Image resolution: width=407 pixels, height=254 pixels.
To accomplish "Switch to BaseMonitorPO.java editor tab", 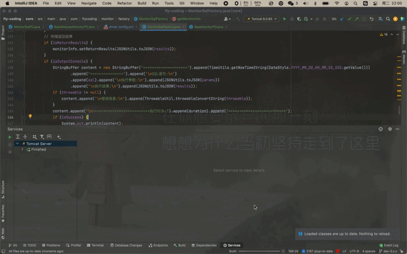I will (208, 27).
